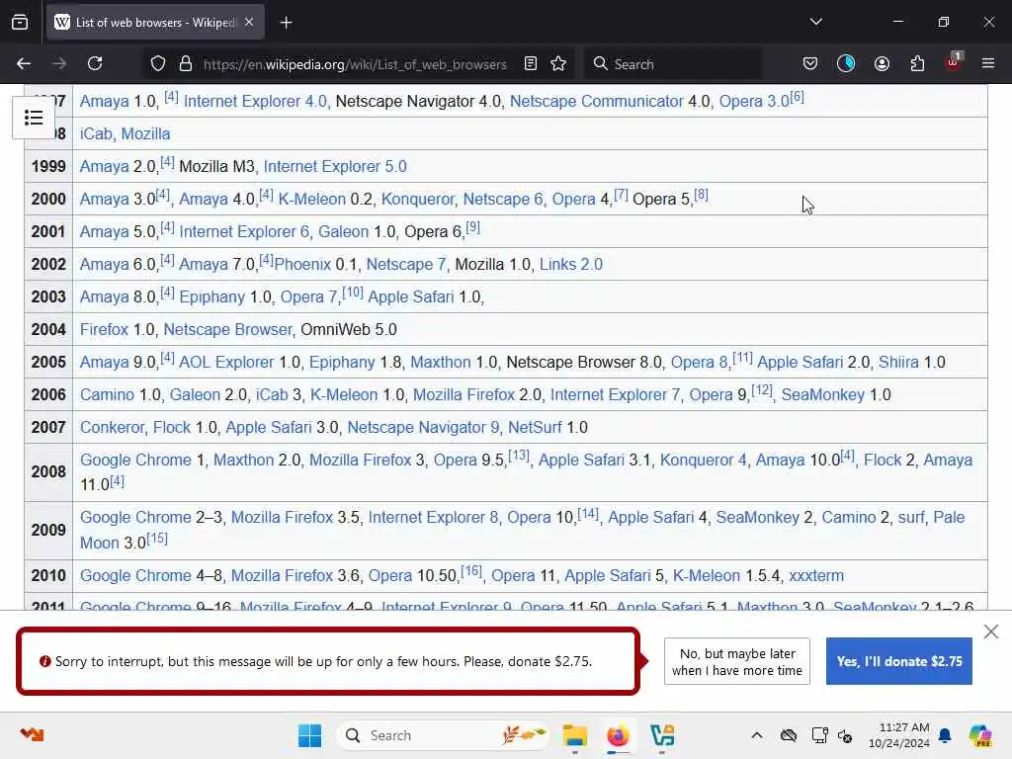Open Copilot preview icon in taskbar
Viewport: 1012px width, 759px height.
click(980, 735)
